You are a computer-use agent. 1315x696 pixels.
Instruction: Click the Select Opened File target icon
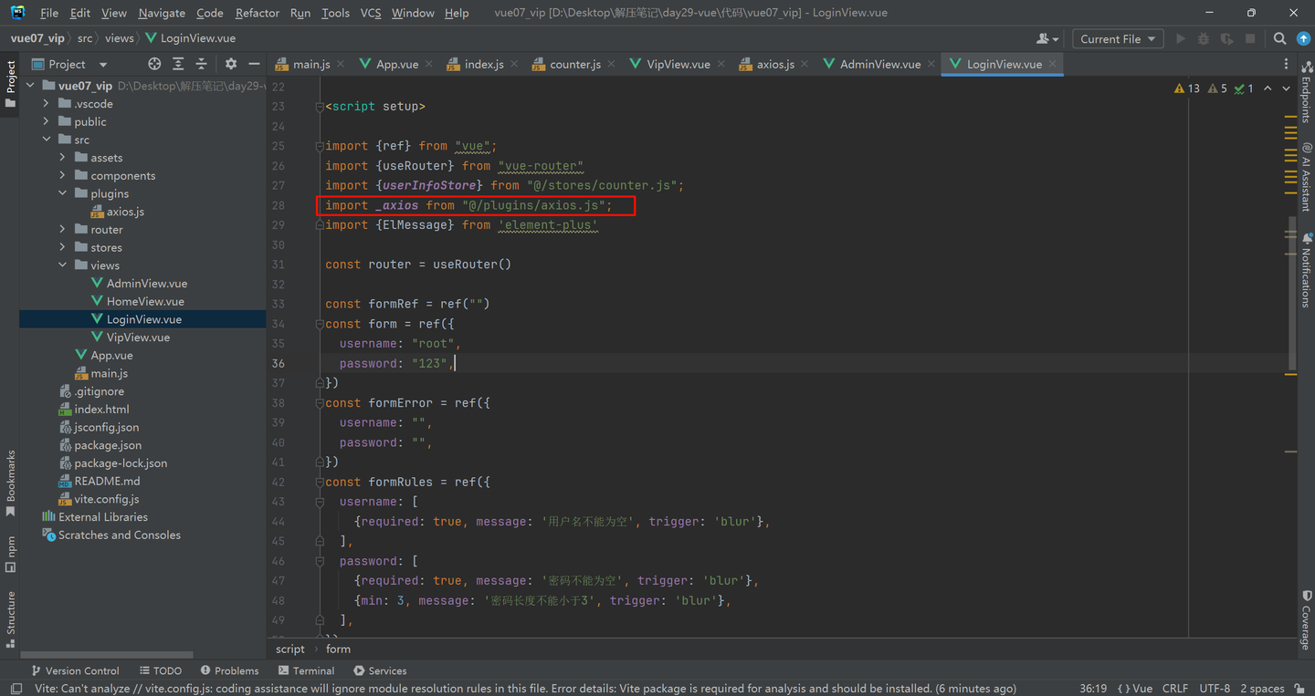(x=154, y=64)
